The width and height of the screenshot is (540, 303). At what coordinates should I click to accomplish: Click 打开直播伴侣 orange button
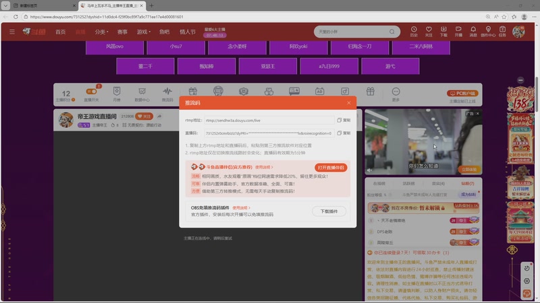331,168
